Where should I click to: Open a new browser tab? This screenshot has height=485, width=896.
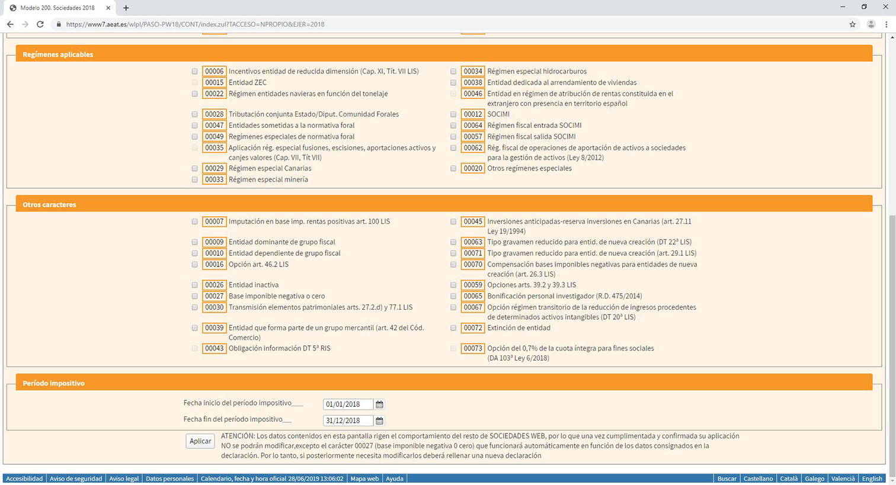pyautogui.click(x=126, y=8)
